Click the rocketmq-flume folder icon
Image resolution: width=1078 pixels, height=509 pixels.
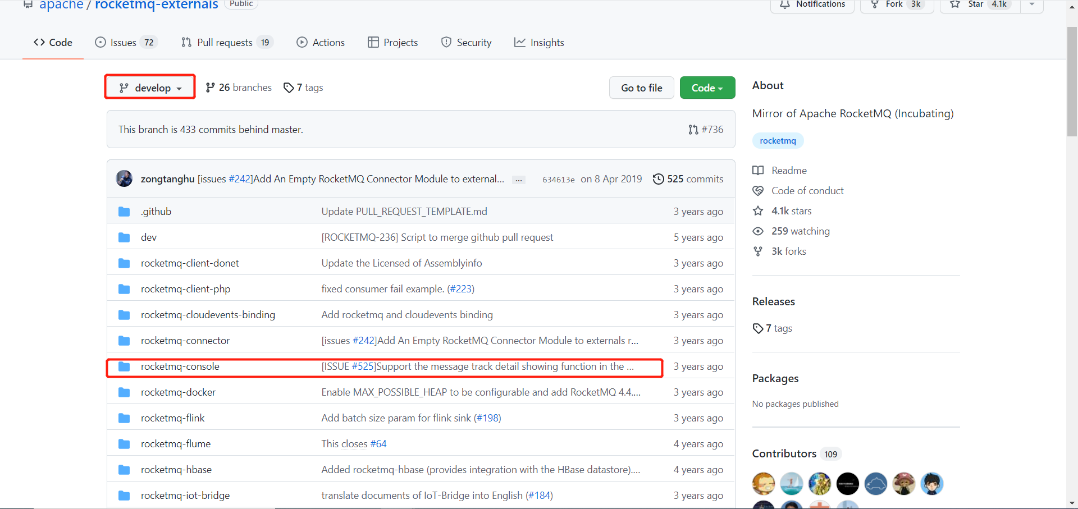[124, 444]
